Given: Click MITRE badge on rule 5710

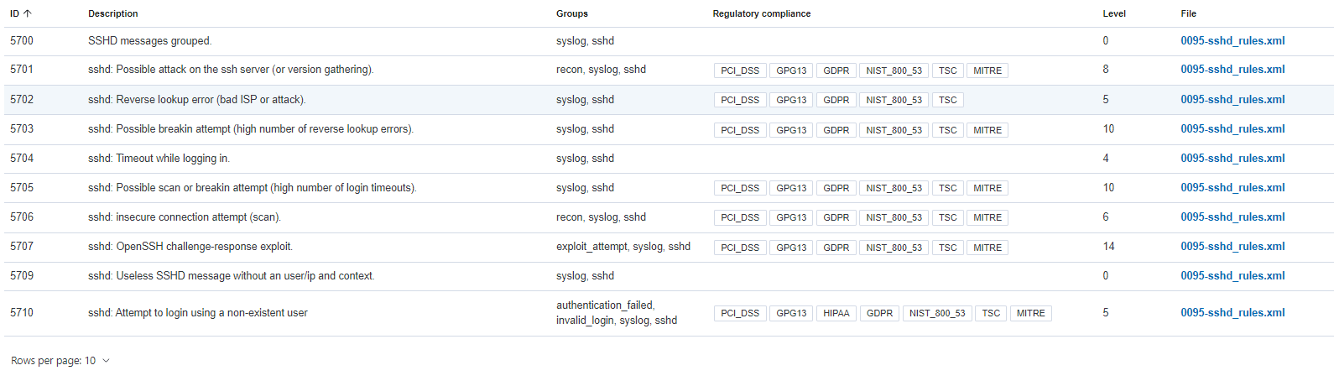Looking at the screenshot, I should coord(1031,313).
